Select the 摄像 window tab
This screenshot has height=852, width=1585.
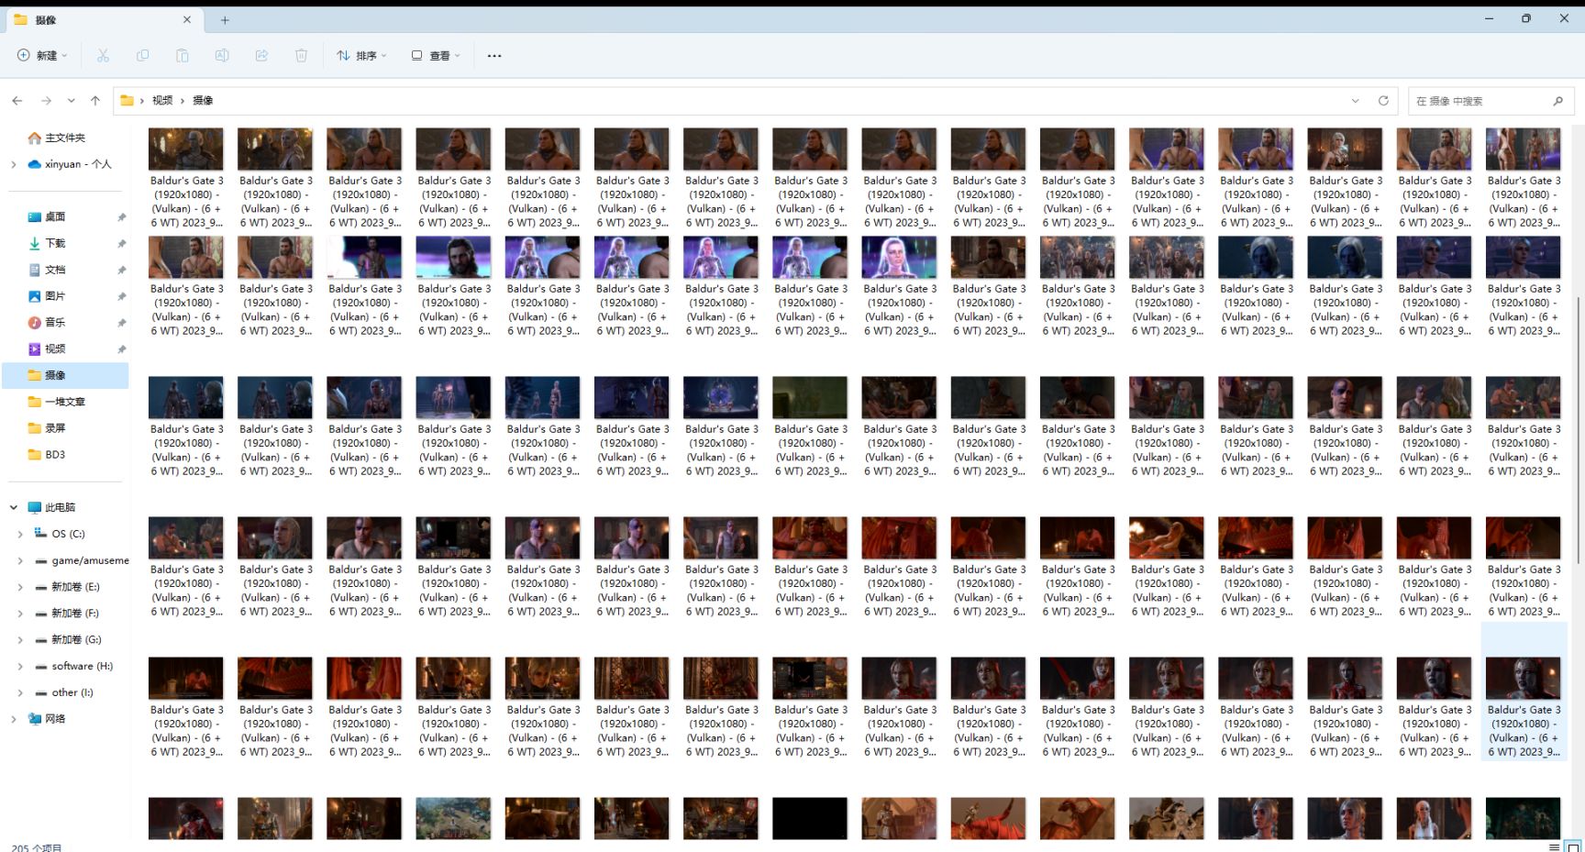pyautogui.click(x=103, y=19)
